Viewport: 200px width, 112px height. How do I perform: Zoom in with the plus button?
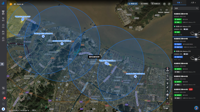pyautogui.click(x=167, y=98)
